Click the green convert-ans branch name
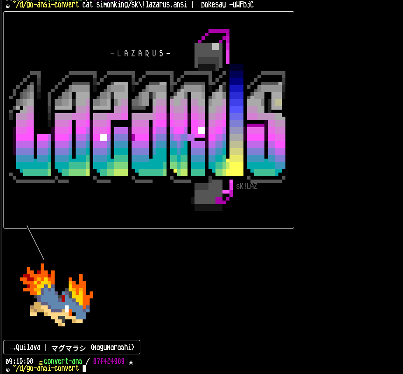Viewport: 403px width, 374px height. click(63, 362)
